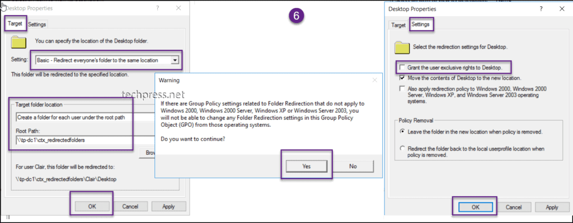The height and width of the screenshot is (223, 573).
Task: Apply changes in left Desktop Properties dialog
Action: point(168,207)
